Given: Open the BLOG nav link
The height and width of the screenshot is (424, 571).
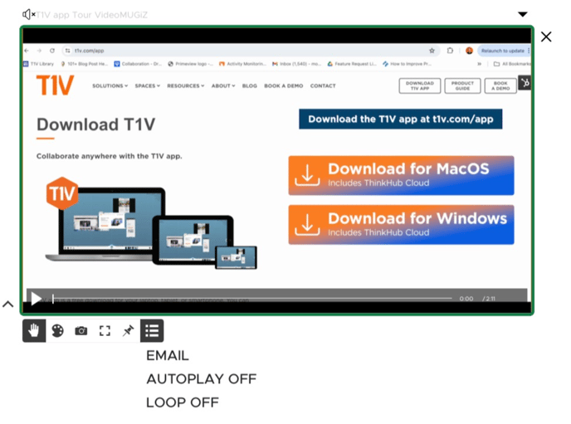Looking at the screenshot, I should click(250, 86).
